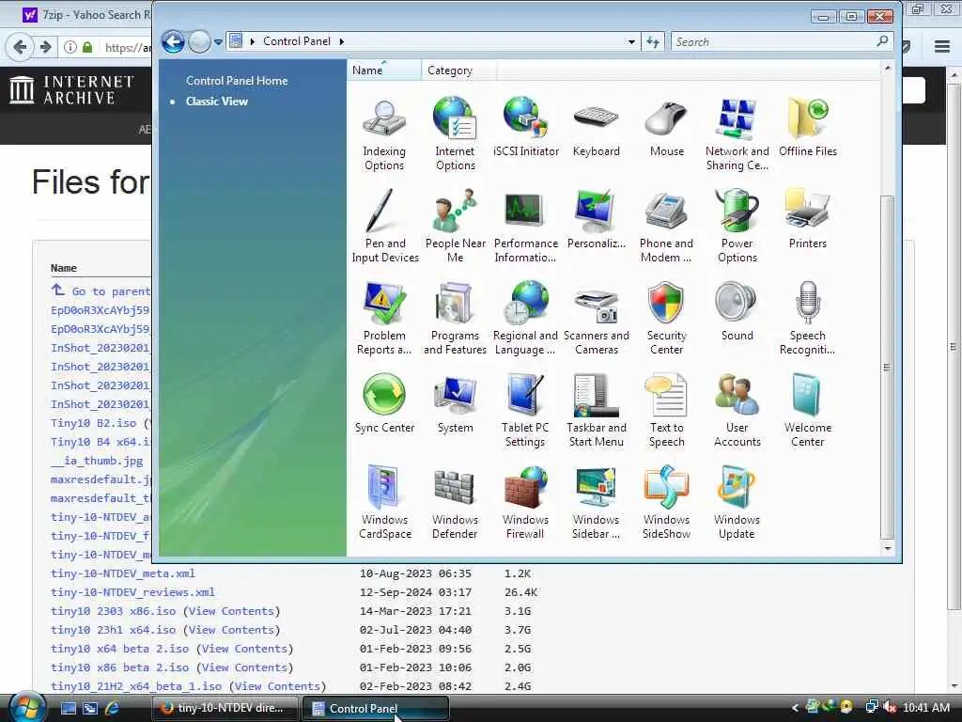This screenshot has height=722, width=962.
Task: Click address bar refresh button
Action: click(653, 41)
